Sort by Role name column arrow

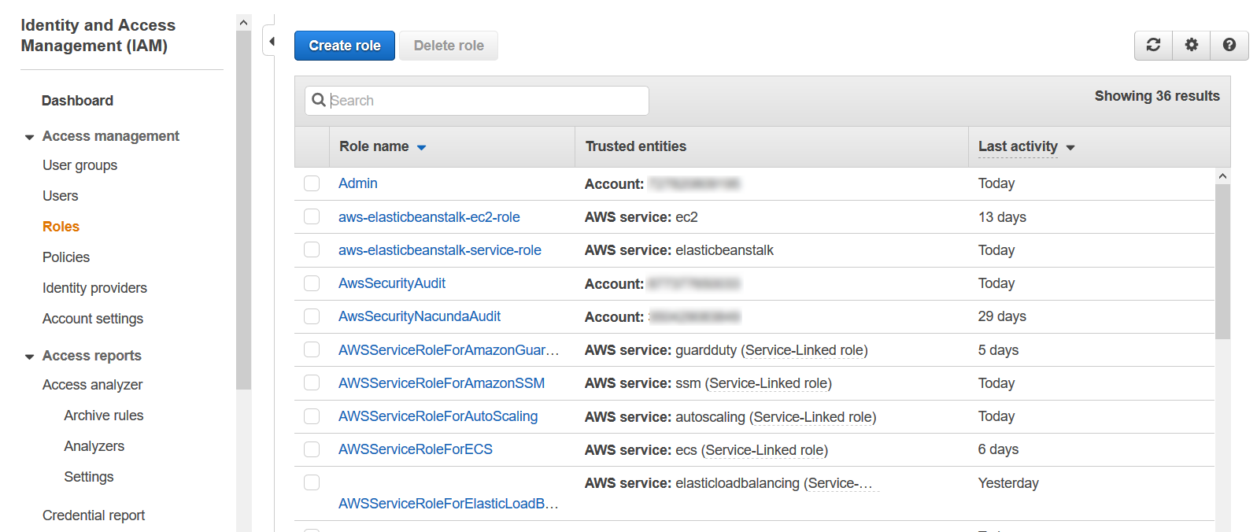click(x=421, y=147)
